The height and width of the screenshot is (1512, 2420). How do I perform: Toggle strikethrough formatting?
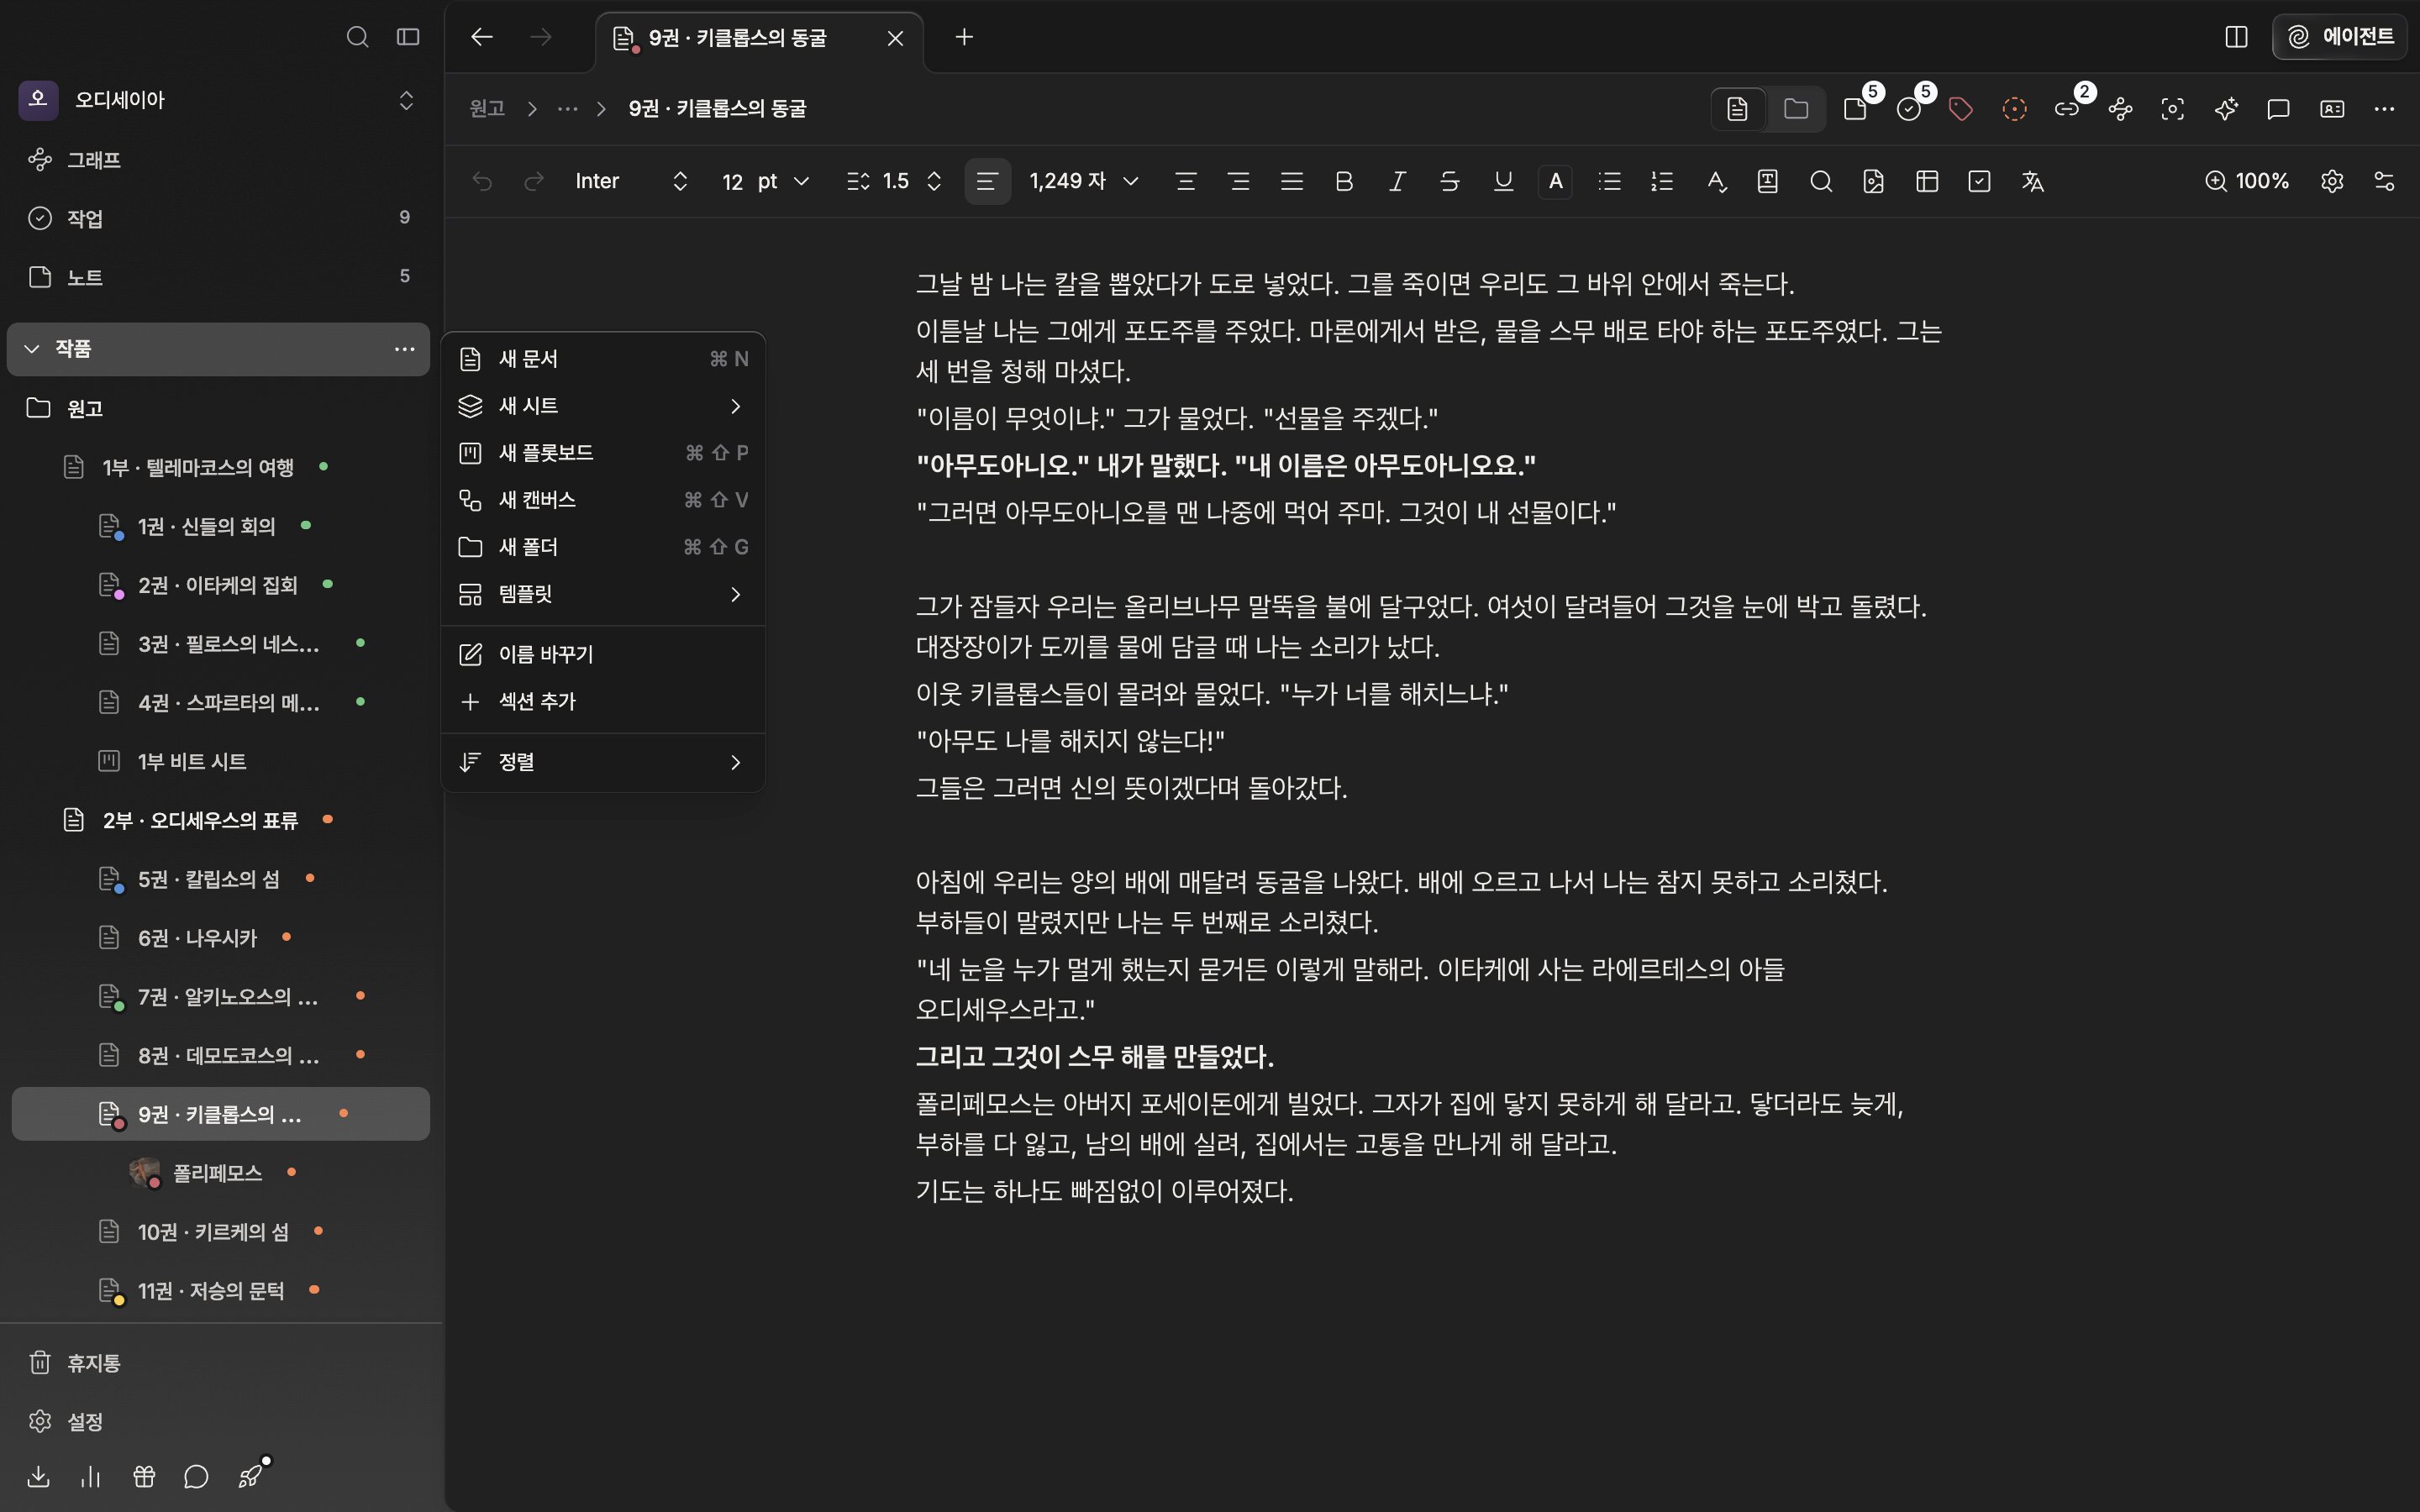1450,181
